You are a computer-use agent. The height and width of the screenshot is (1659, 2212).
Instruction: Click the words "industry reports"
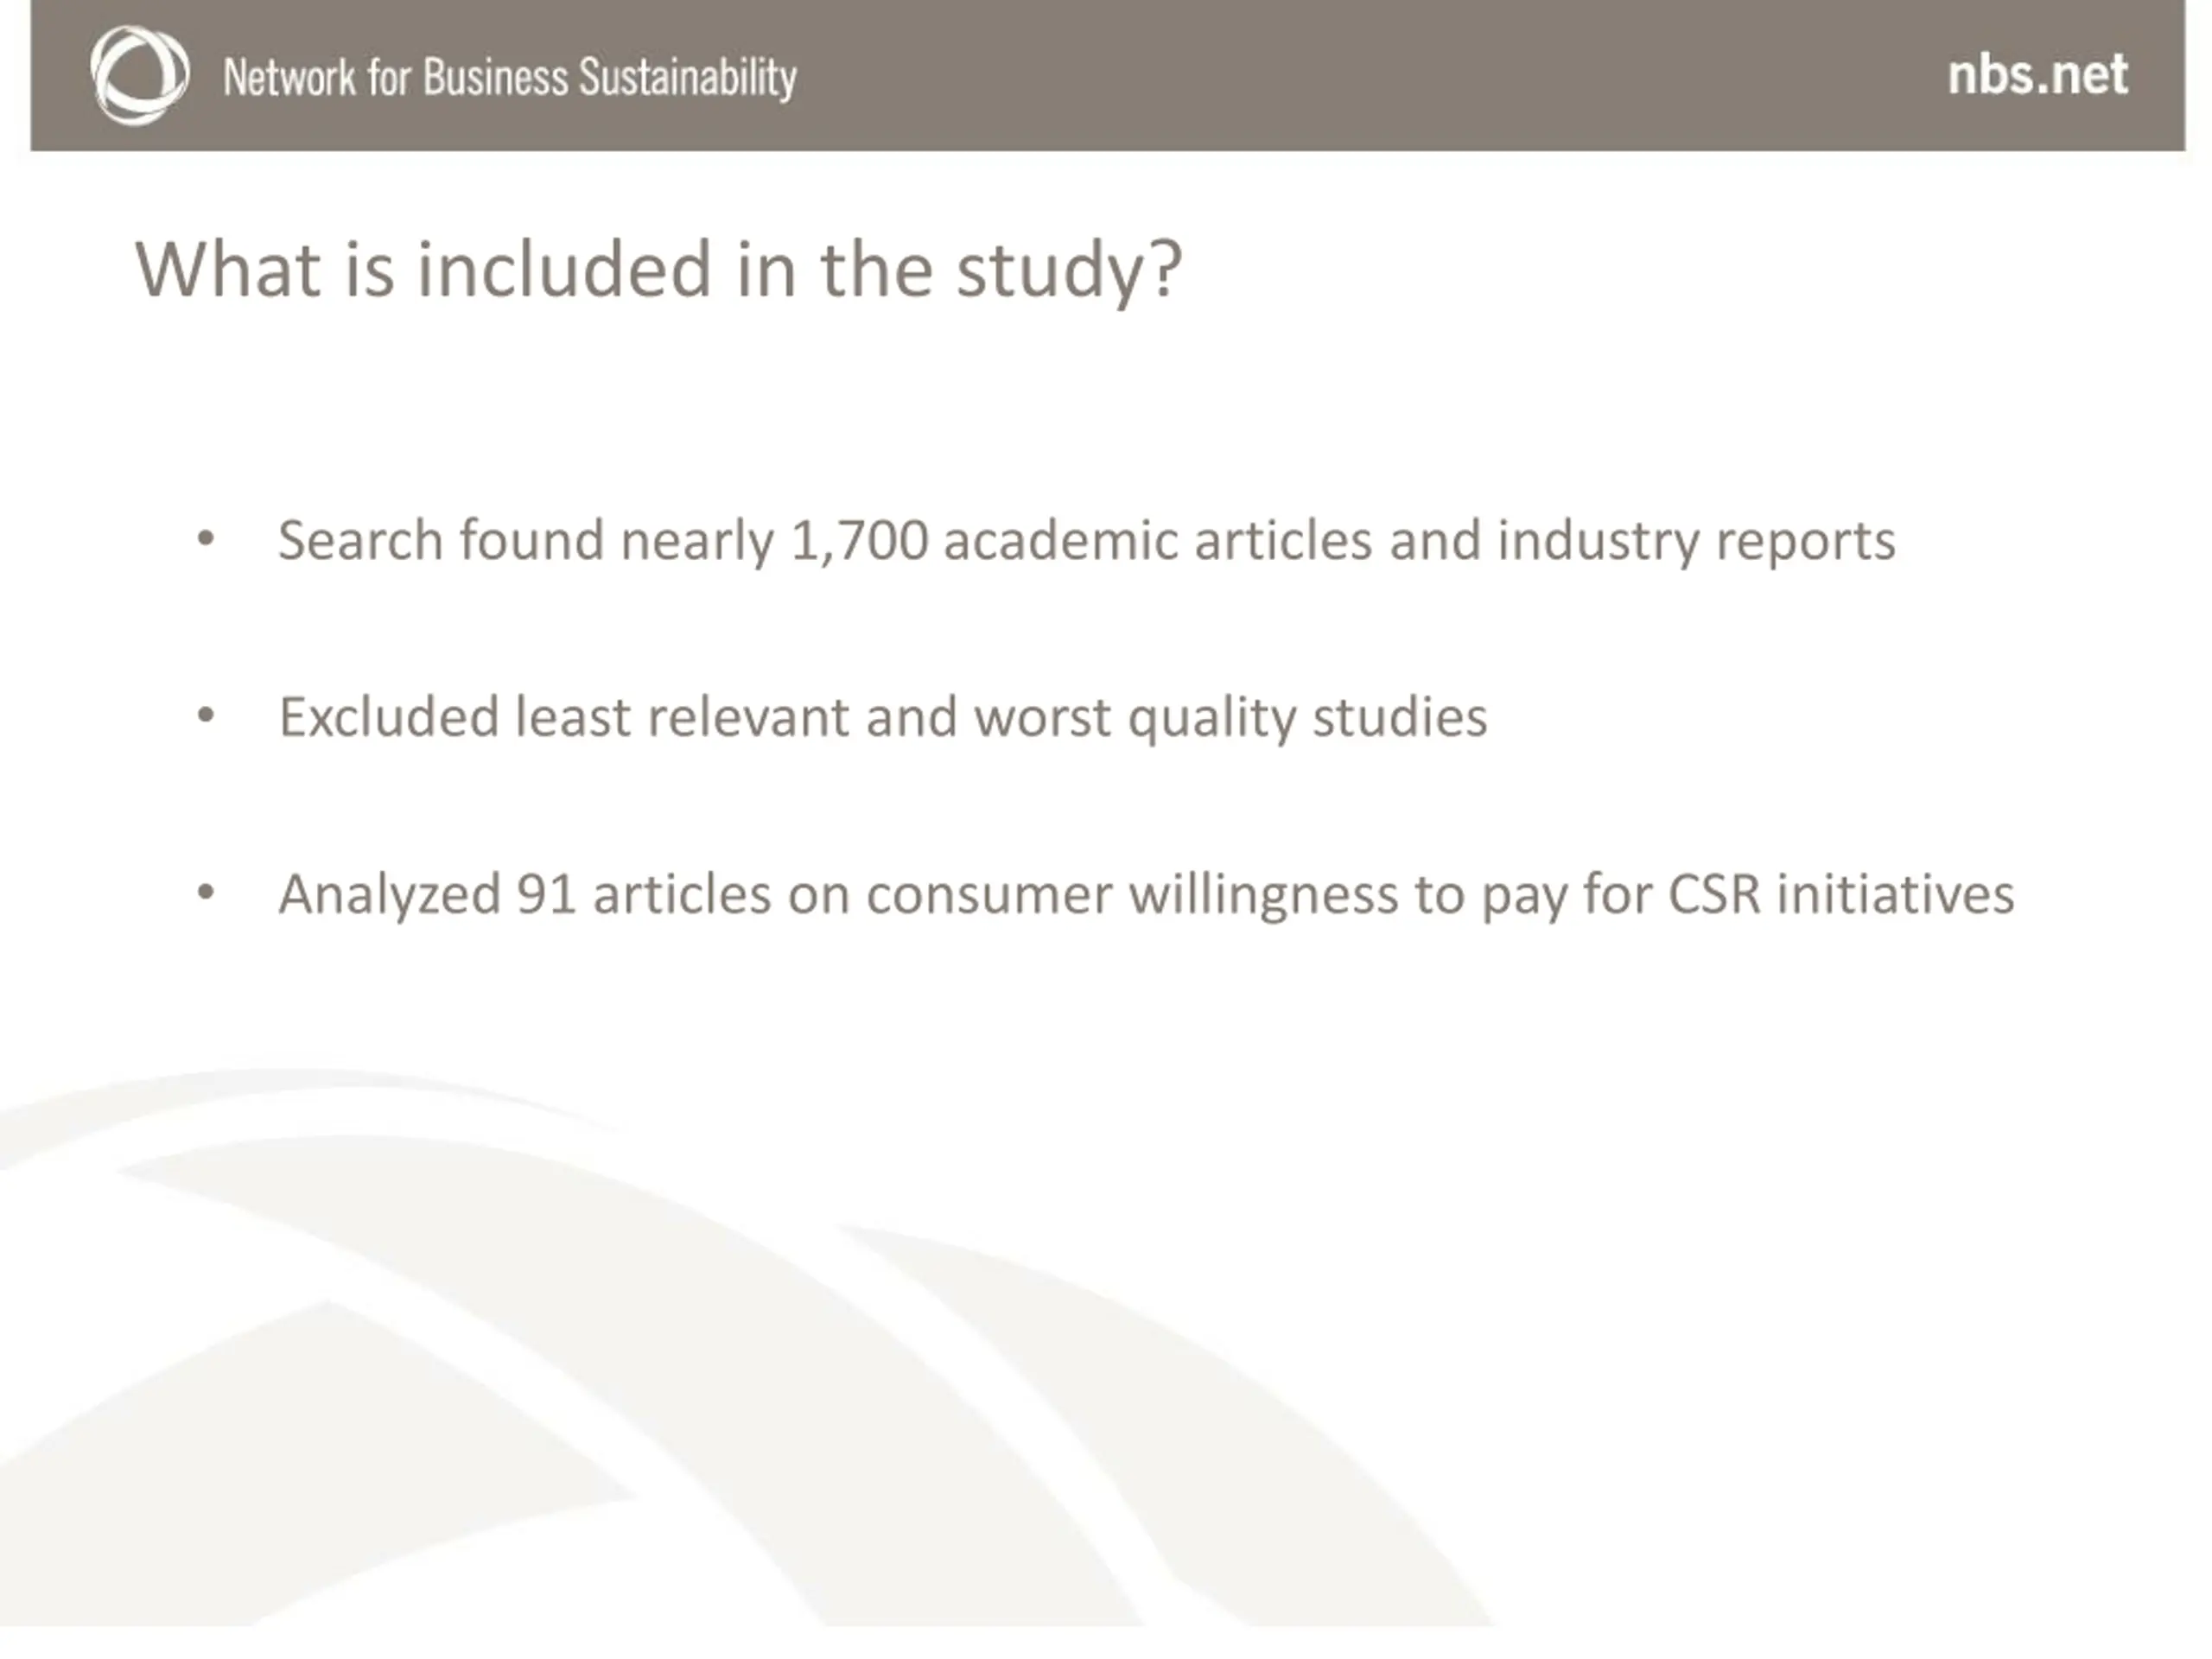(x=1696, y=541)
